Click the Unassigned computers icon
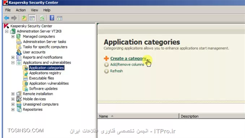The width and height of the screenshot is (245, 138). click(x=19, y=104)
